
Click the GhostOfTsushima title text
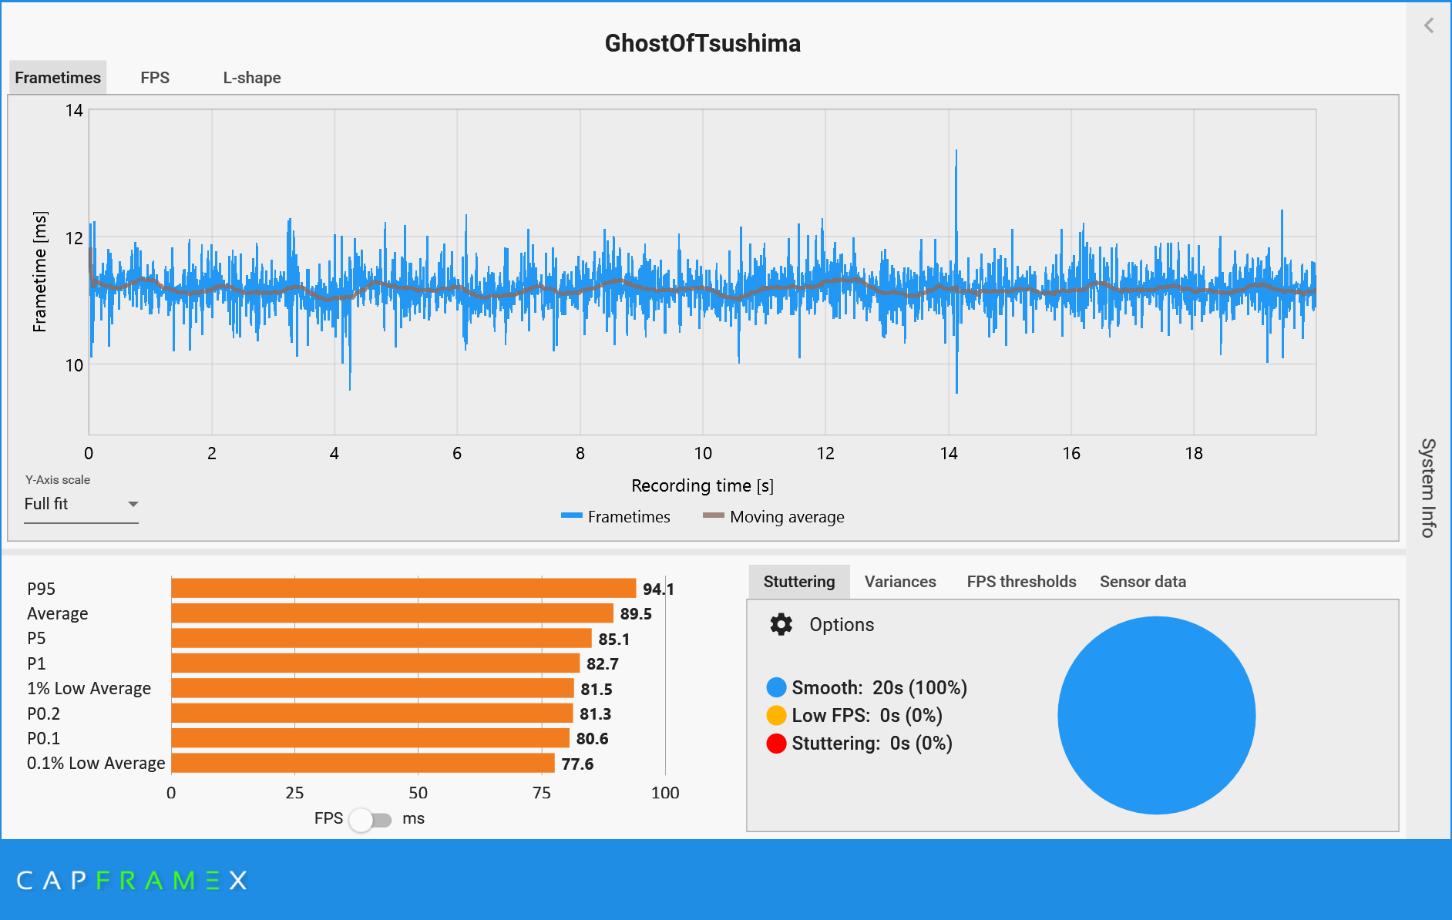703,43
